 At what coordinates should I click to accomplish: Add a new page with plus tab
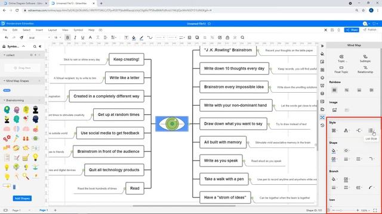point(56,210)
